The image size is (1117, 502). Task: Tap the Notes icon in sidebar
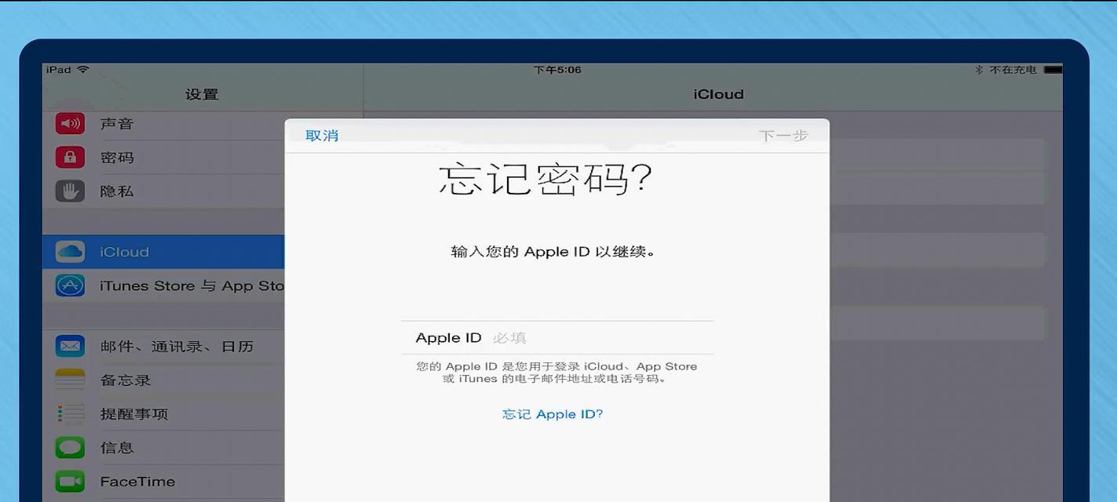pos(70,380)
